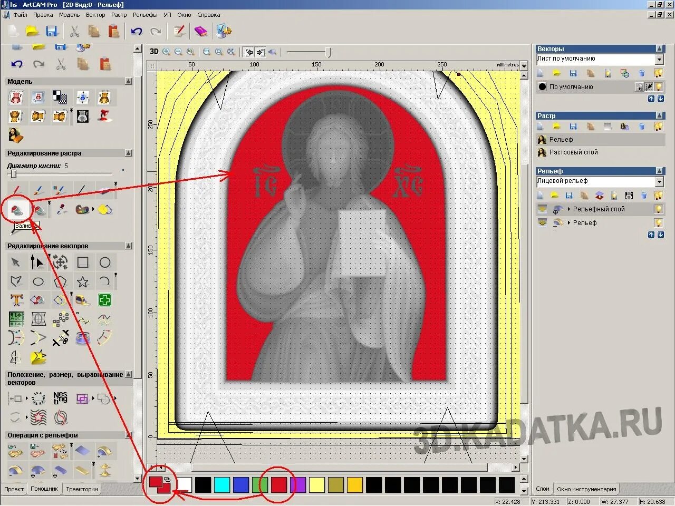Click the text on a curve circular icon

pyautogui.click(x=38, y=398)
